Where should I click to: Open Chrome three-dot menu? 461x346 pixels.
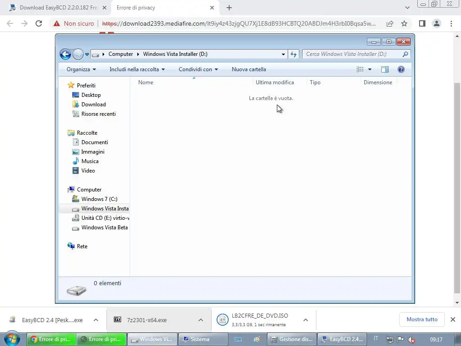451,23
